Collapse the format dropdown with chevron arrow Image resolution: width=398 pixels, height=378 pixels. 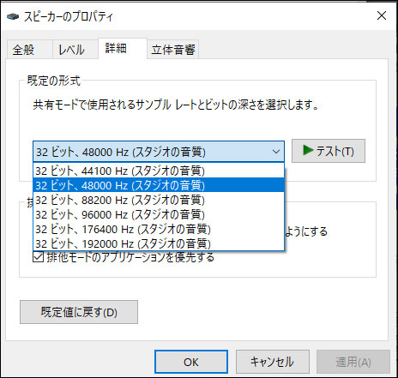[276, 152]
